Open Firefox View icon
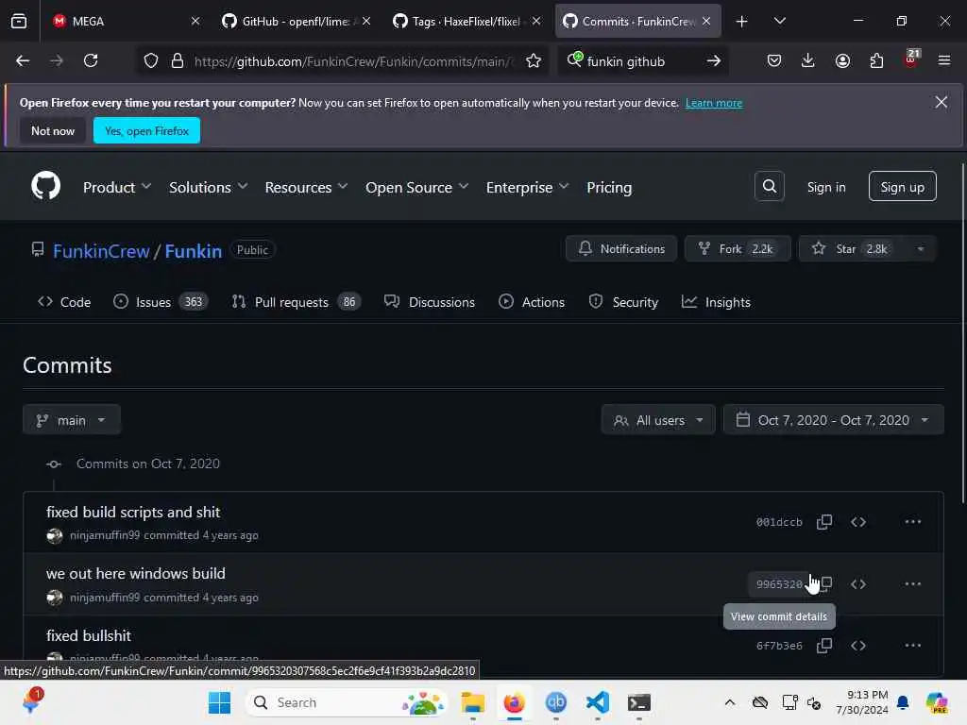This screenshot has height=725, width=967. click(19, 22)
